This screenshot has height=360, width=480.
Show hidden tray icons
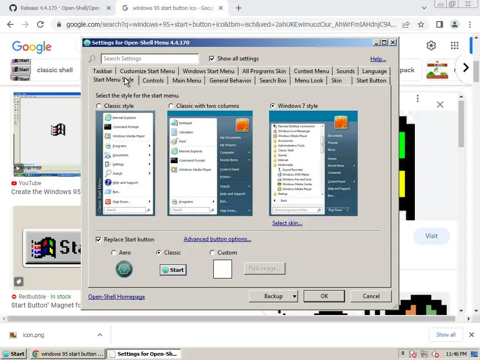pos(403,353)
